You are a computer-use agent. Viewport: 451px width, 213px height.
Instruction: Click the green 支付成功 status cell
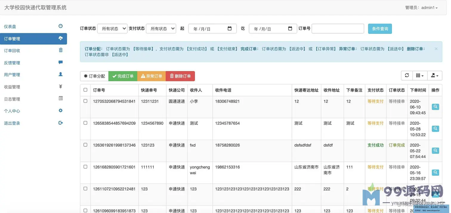pos(376,145)
